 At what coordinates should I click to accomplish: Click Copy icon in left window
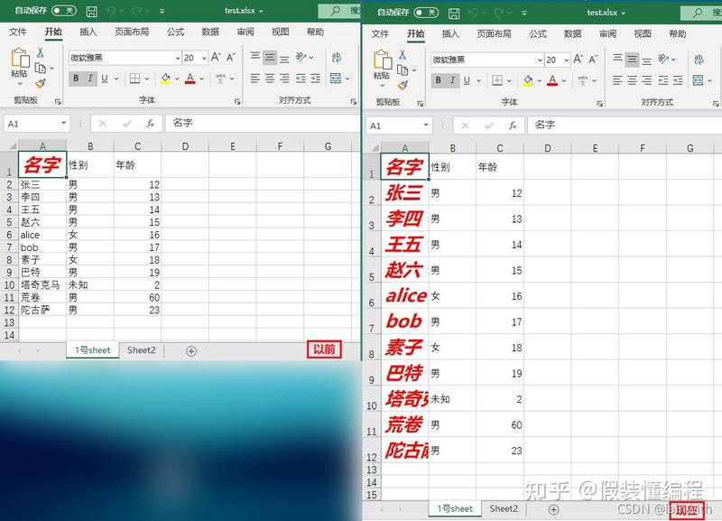pyautogui.click(x=41, y=69)
